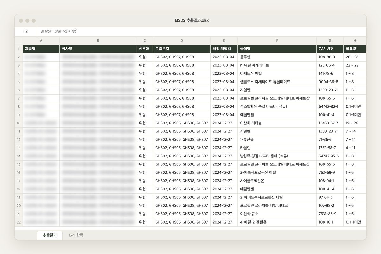Select column H header
This screenshot has width=381, height=254.
(x=355, y=41)
